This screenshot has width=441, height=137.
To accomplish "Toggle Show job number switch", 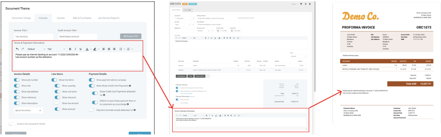I will click(17, 80).
